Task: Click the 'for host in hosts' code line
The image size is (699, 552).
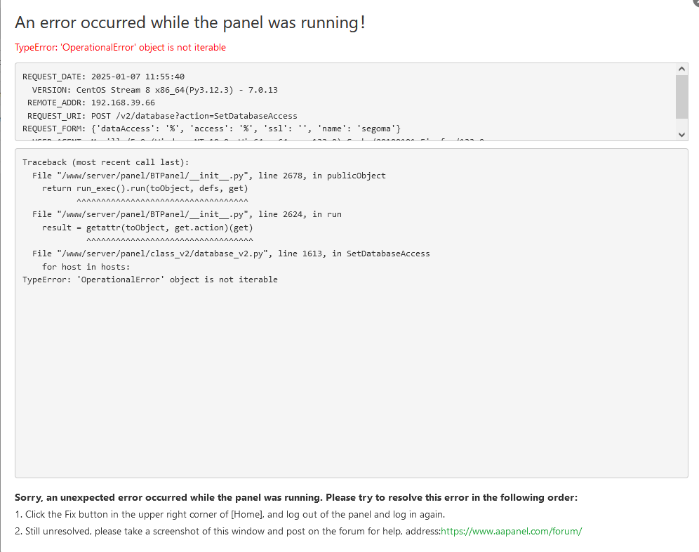Action: pos(86,267)
